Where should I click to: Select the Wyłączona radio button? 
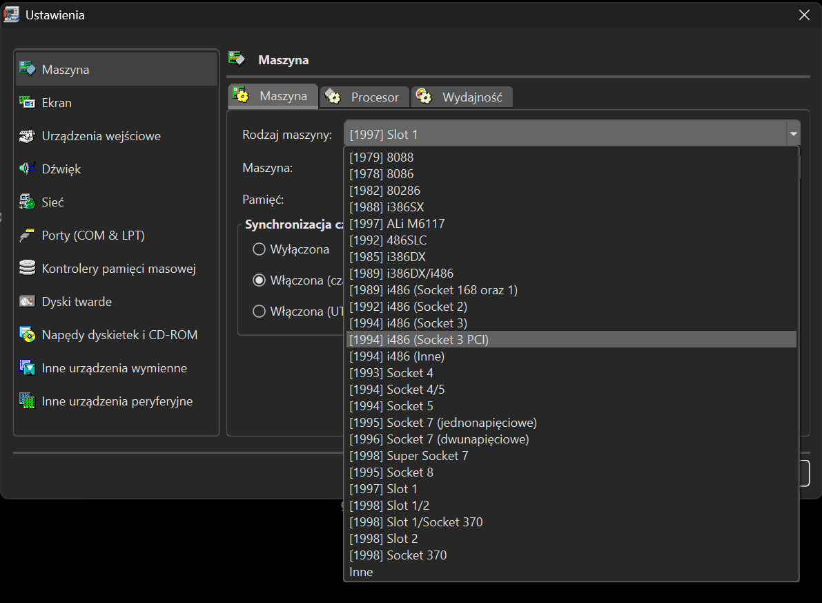(x=259, y=249)
